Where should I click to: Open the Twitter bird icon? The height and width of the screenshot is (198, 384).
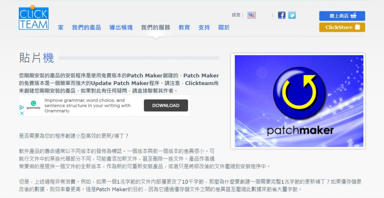pyautogui.click(x=292, y=15)
